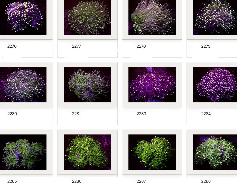Screen dimensions: 237x191
Task: Click the label text 2278
Action: point(141,46)
